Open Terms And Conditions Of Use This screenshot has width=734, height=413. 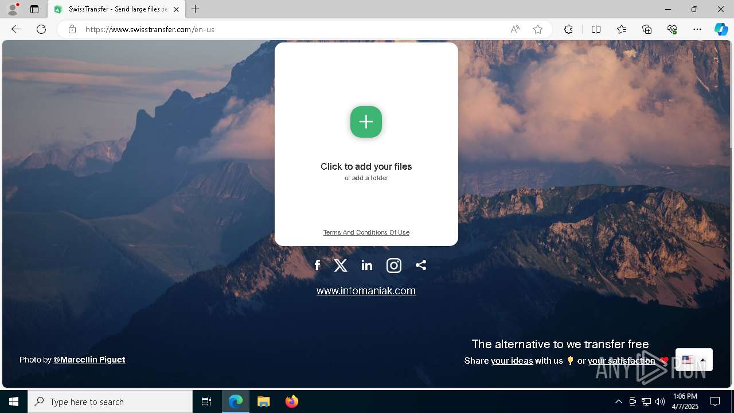(x=366, y=232)
